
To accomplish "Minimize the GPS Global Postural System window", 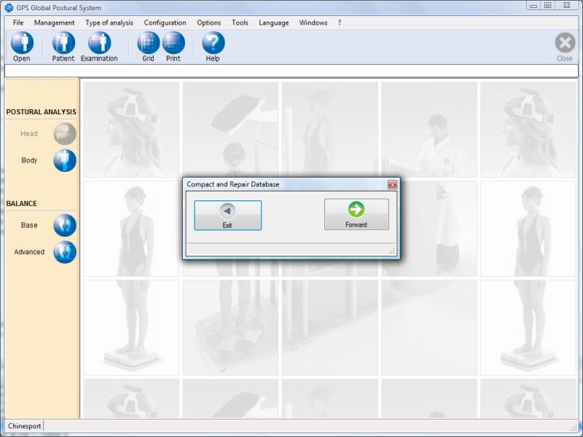I will click(533, 6).
